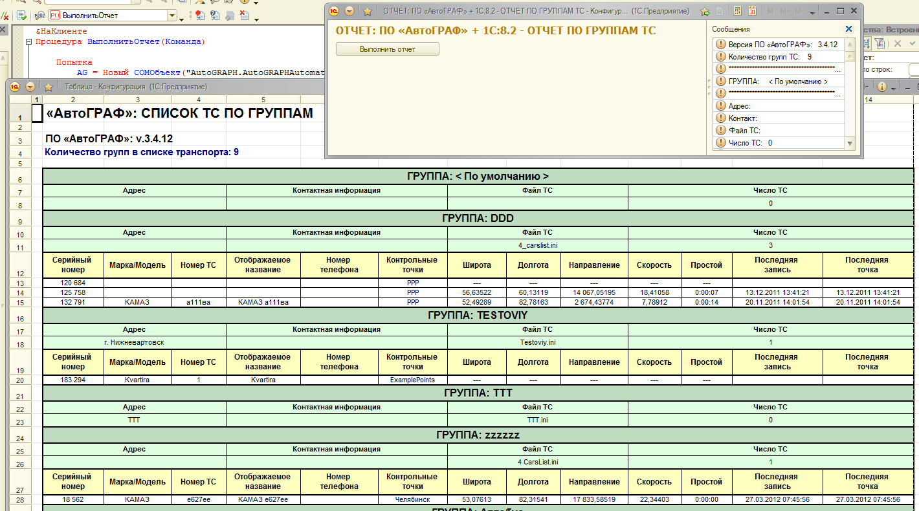The image size is (919, 511).
Task: Click the warning icon beside the "Контакт:" message
Action: point(721,118)
